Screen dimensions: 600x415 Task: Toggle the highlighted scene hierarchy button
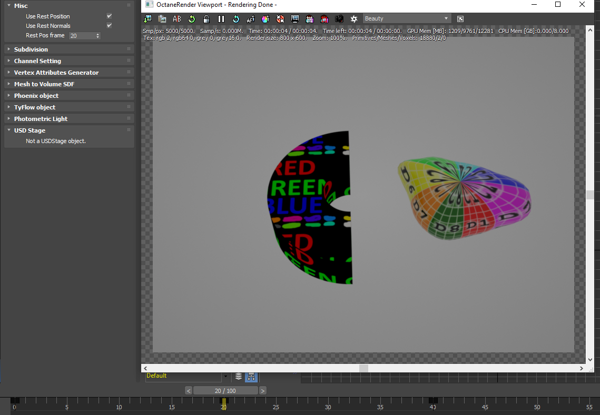click(x=251, y=376)
